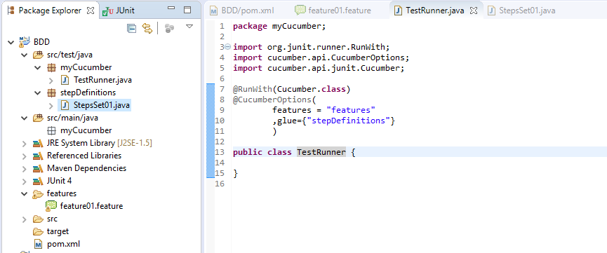
Task: Click the package myCucumber declaration line
Action: 279,27
